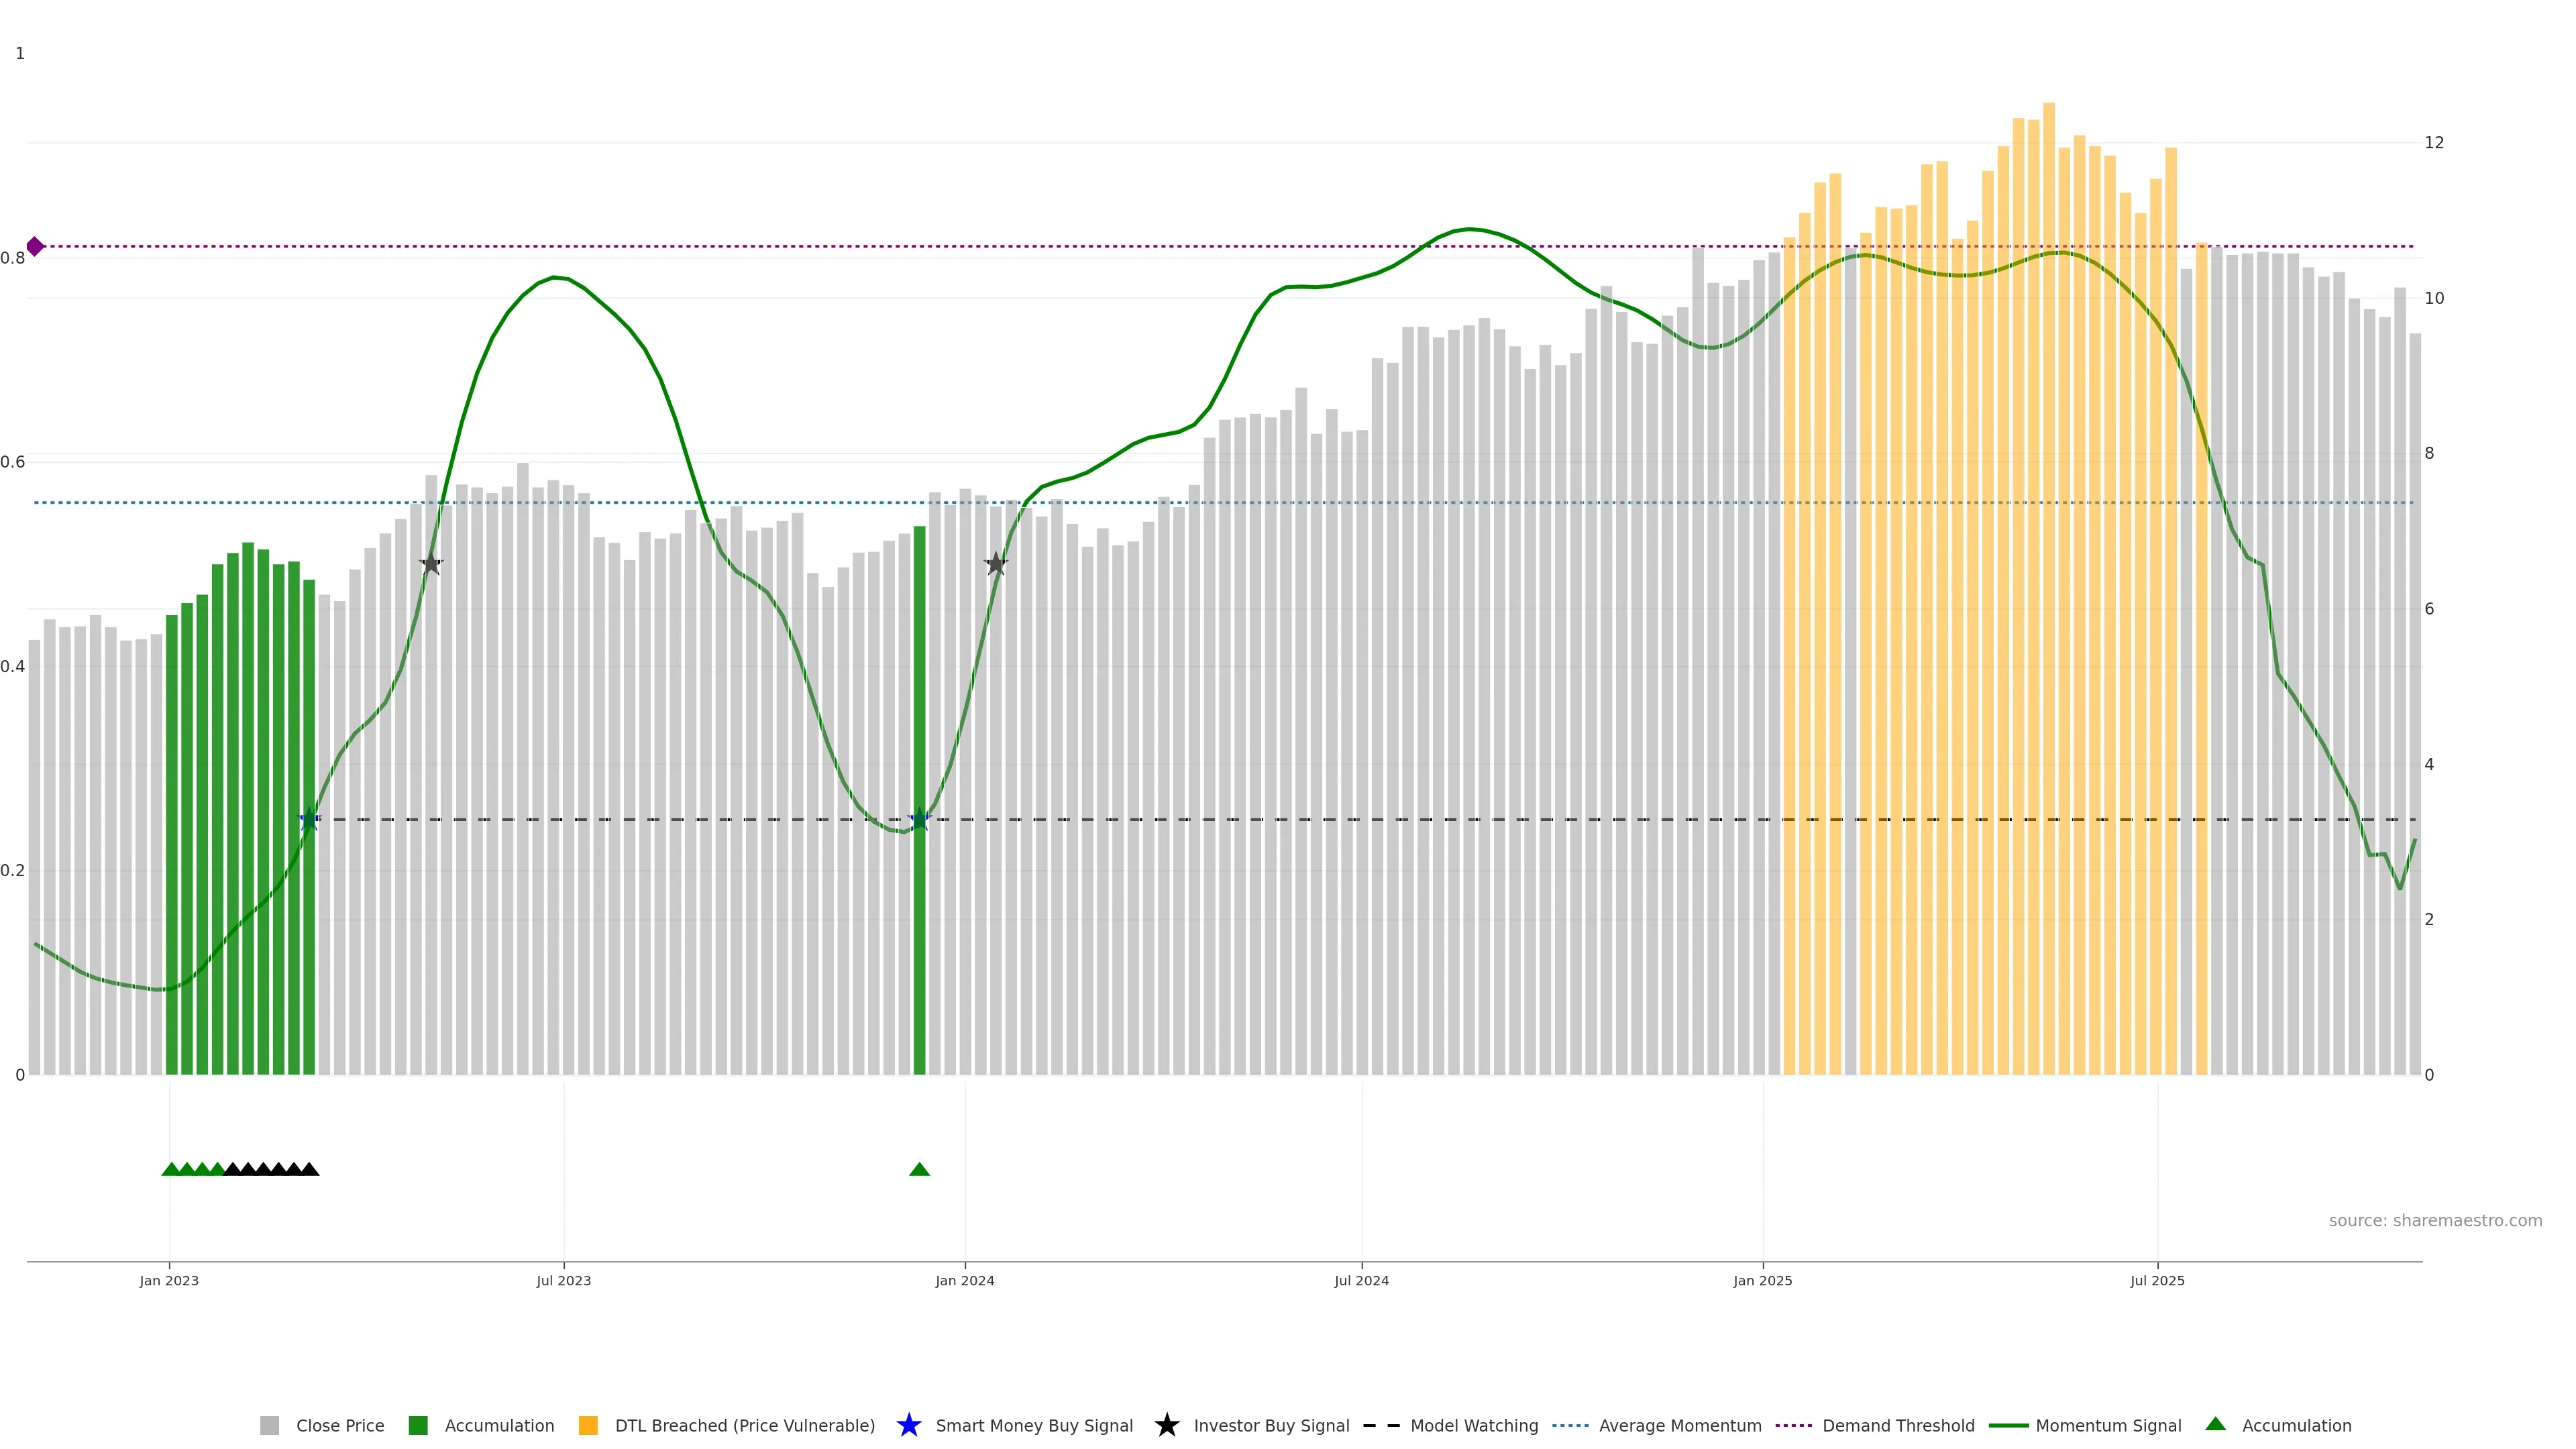The width and height of the screenshot is (2576, 1449).
Task: Click the blue star near January 2024
Action: pyautogui.click(x=919, y=820)
